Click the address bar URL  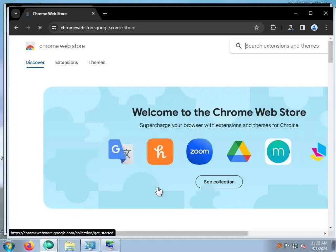click(98, 28)
